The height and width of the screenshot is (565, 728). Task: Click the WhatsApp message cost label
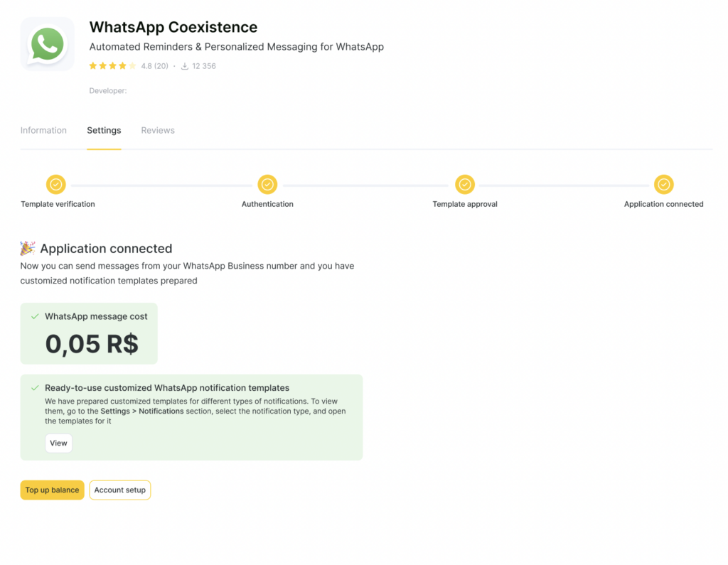click(96, 317)
